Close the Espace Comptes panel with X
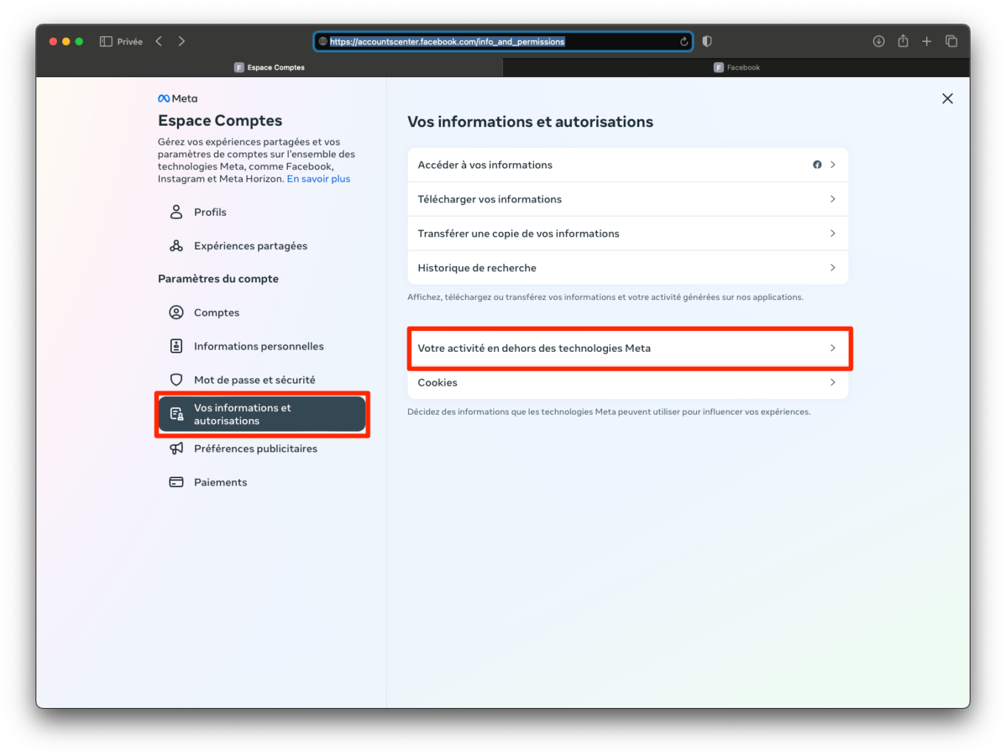 coord(948,98)
